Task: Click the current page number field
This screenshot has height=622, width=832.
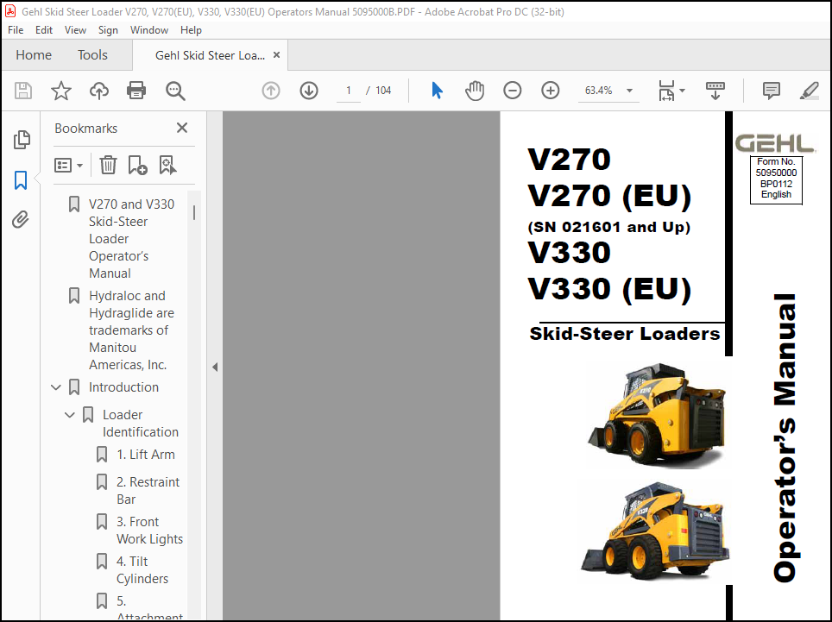Action: pos(349,91)
